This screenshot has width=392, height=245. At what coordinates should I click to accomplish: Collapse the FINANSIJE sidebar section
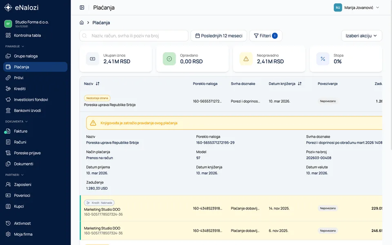(x=15, y=47)
